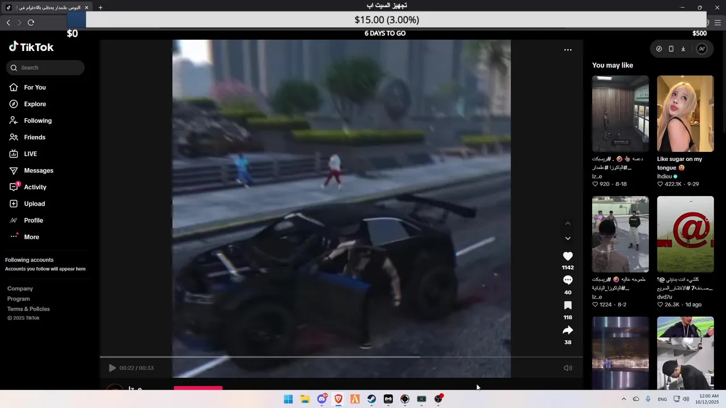Viewport: 726px width, 408px height.
Task: Open Activity notifications
Action: click(x=35, y=187)
